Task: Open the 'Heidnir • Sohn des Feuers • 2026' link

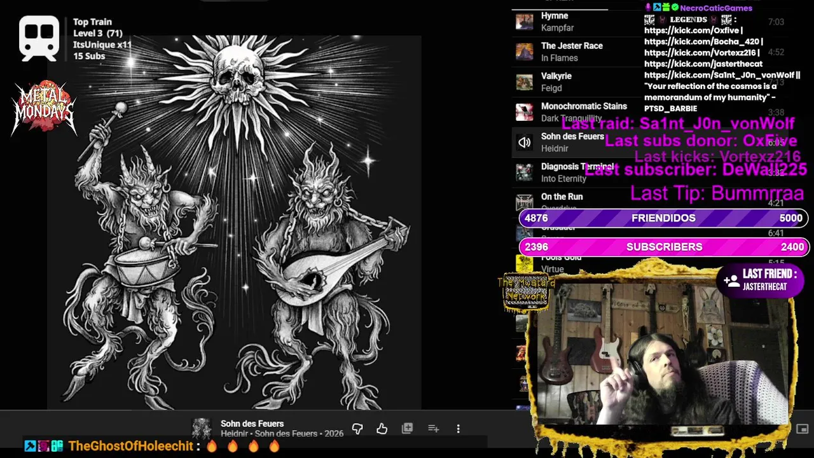Action: click(x=282, y=434)
